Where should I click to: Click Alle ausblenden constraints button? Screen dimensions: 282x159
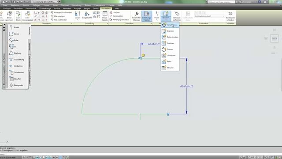(x=59, y=20)
